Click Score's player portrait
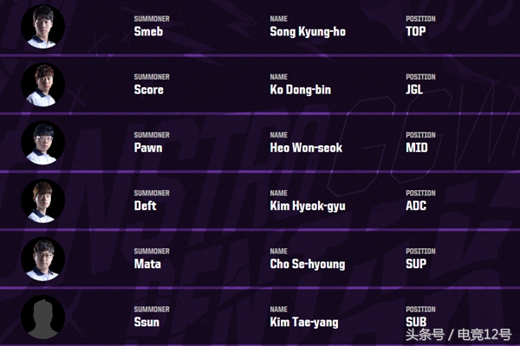The image size is (520, 346). click(x=42, y=84)
